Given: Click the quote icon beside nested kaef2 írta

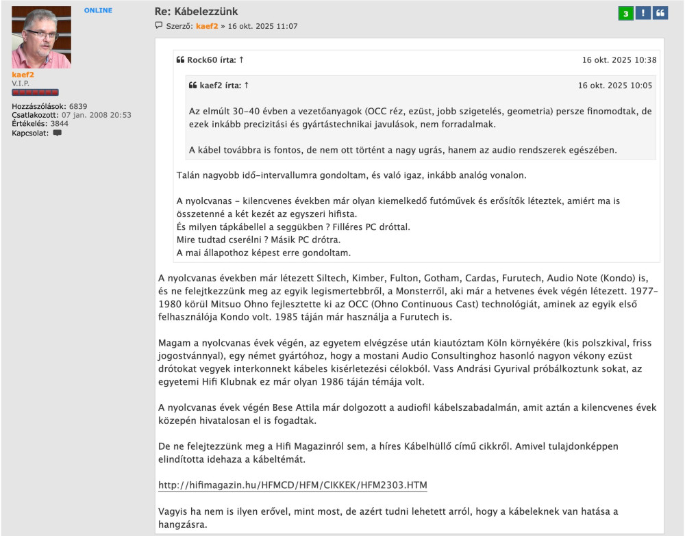Looking at the screenshot, I should [x=192, y=85].
